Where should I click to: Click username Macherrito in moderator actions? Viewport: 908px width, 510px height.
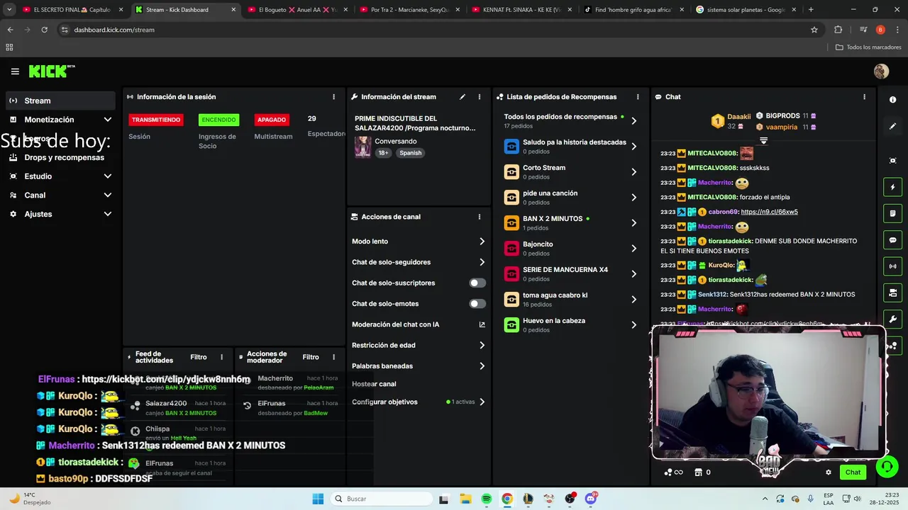tap(275, 378)
